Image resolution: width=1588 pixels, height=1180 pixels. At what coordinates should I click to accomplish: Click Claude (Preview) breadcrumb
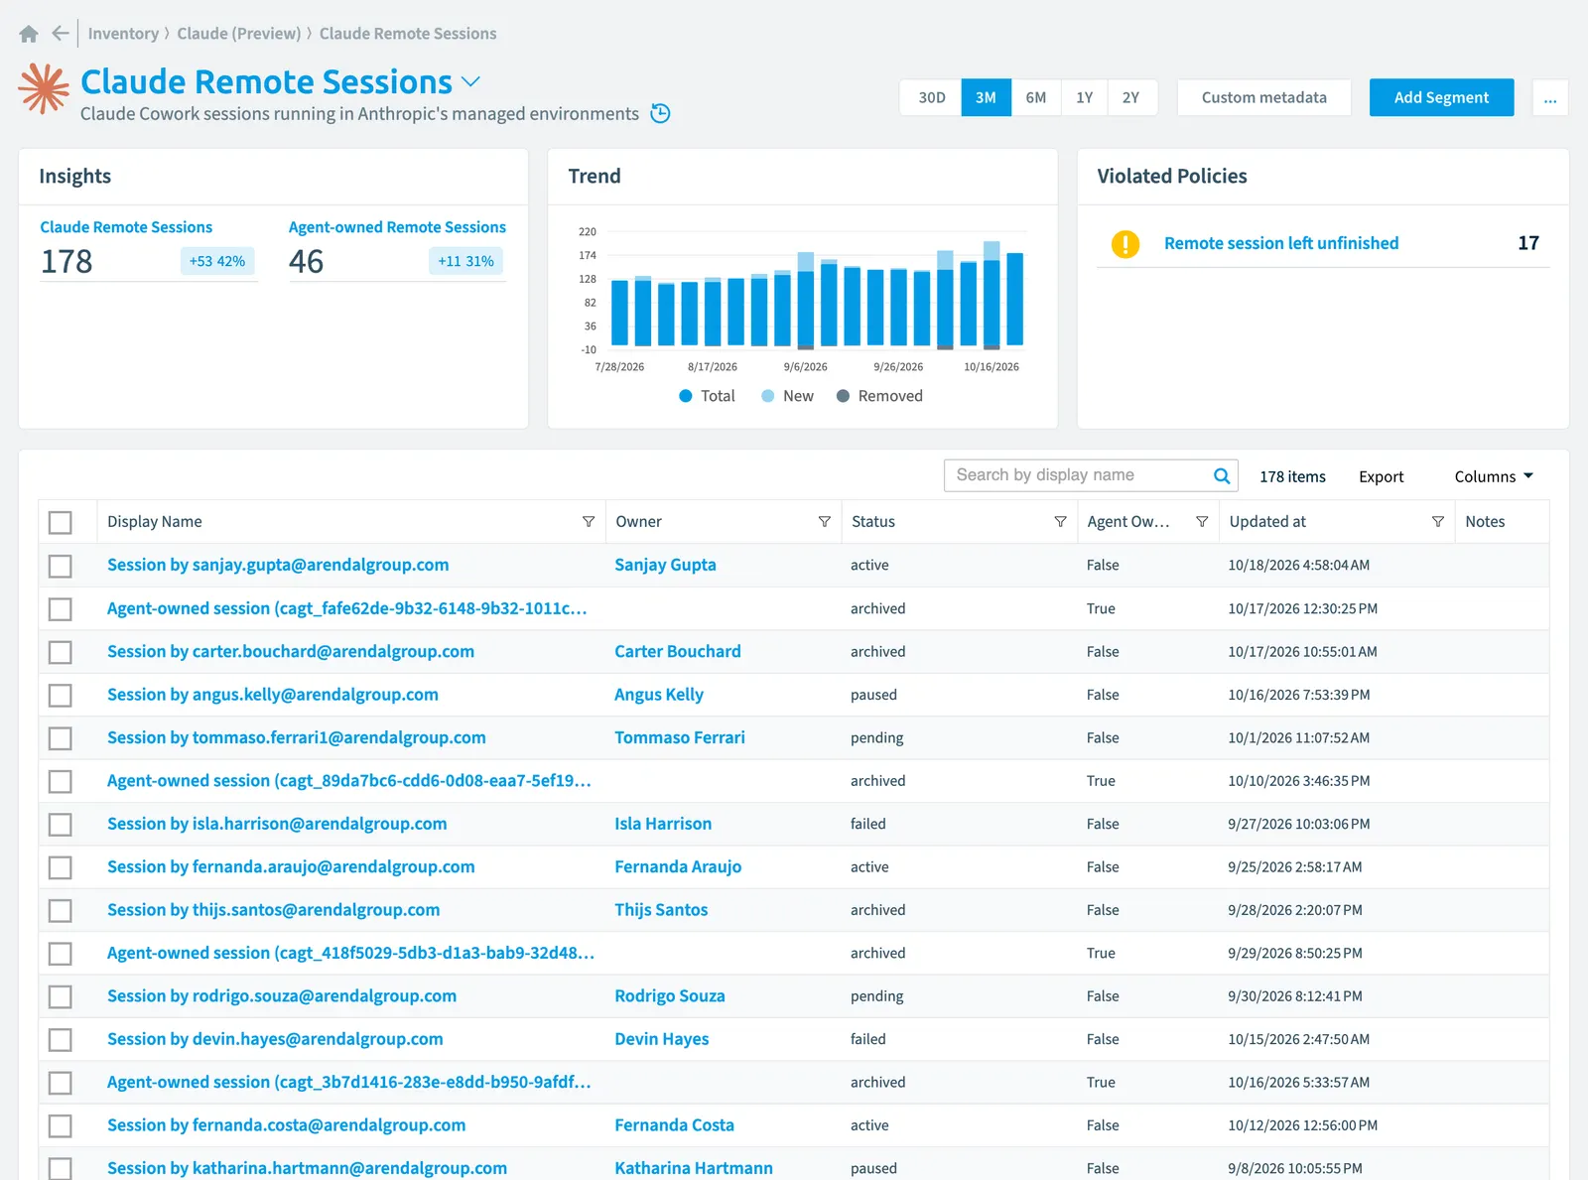pos(239,34)
